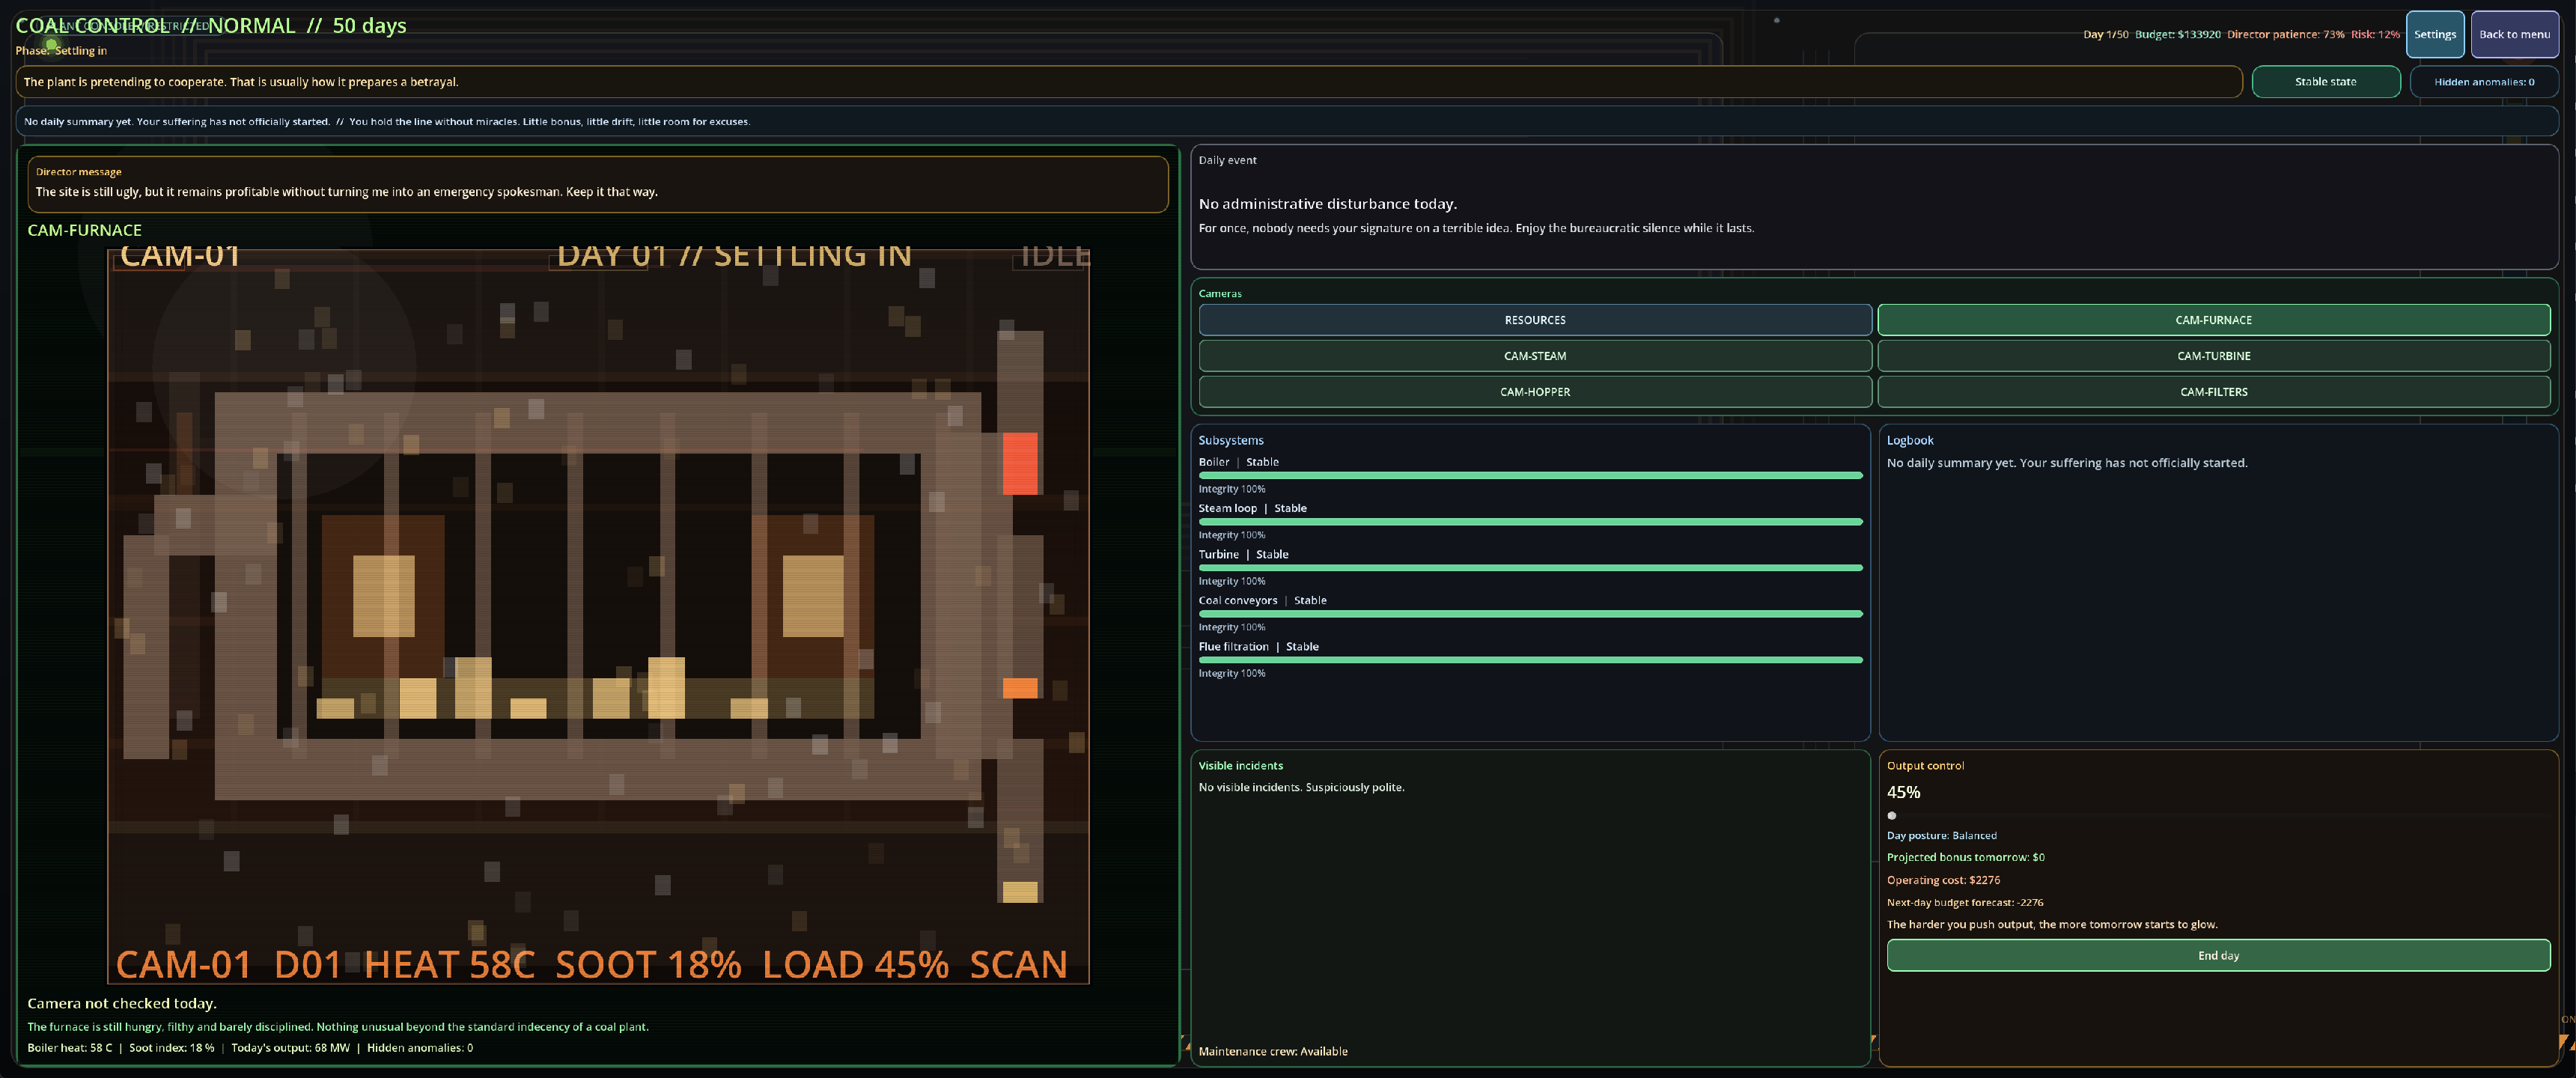Click the Output control slider handle
The width and height of the screenshot is (2576, 1078).
pos(1891,816)
